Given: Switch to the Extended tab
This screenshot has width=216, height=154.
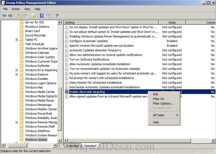Looking at the screenshot, I should 73,146.
